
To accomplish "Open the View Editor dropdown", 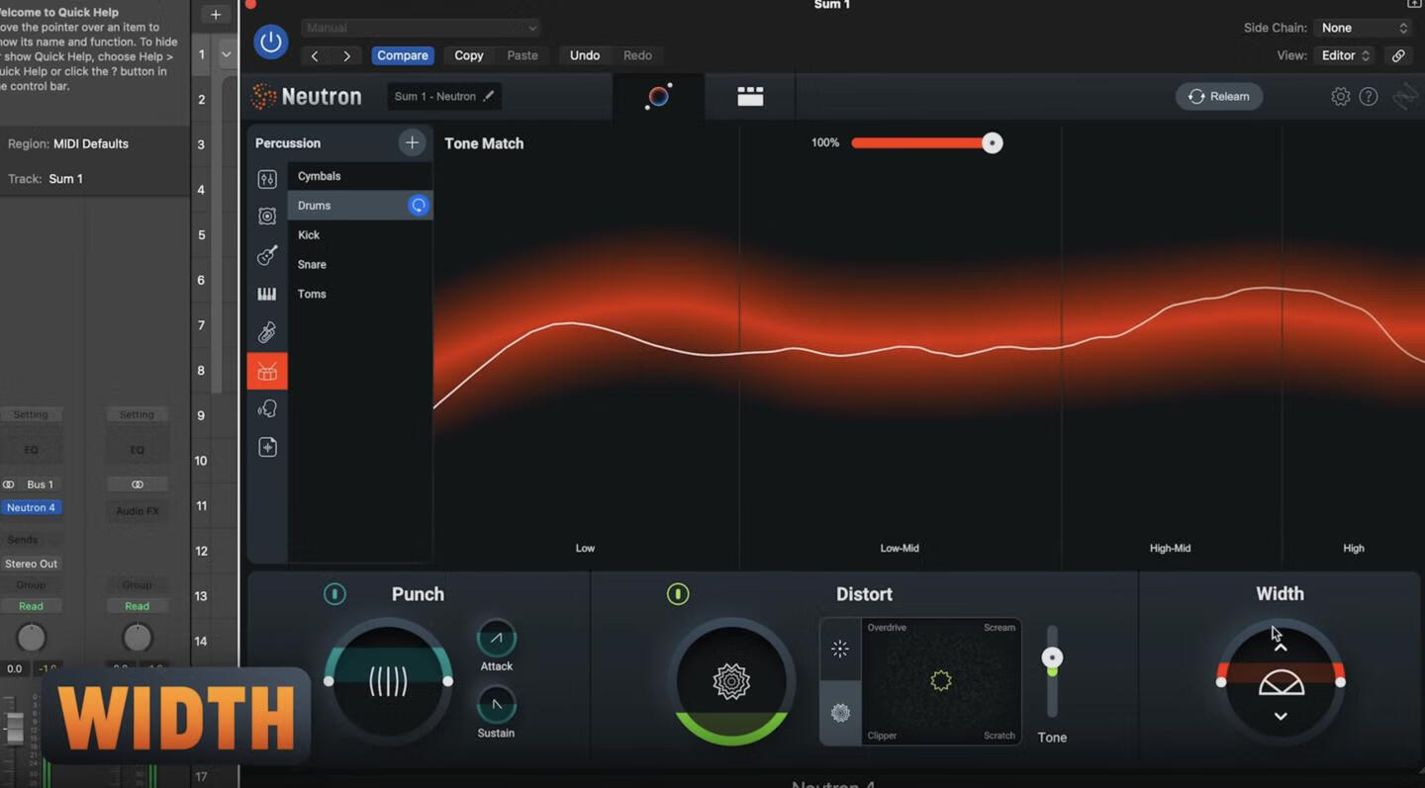I will tap(1346, 55).
